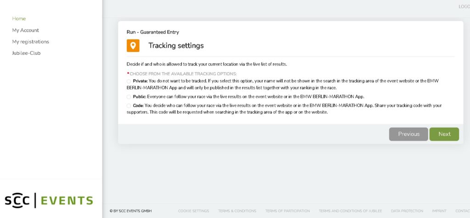Click the green Next button
The width and height of the screenshot is (470, 218).
[444, 134]
